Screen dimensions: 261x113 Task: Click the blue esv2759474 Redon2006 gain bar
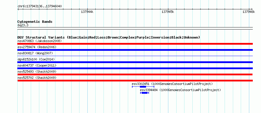click(x=135, y=50)
